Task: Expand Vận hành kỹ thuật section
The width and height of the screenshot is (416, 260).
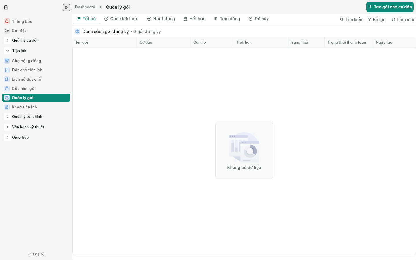Action: tap(8, 127)
